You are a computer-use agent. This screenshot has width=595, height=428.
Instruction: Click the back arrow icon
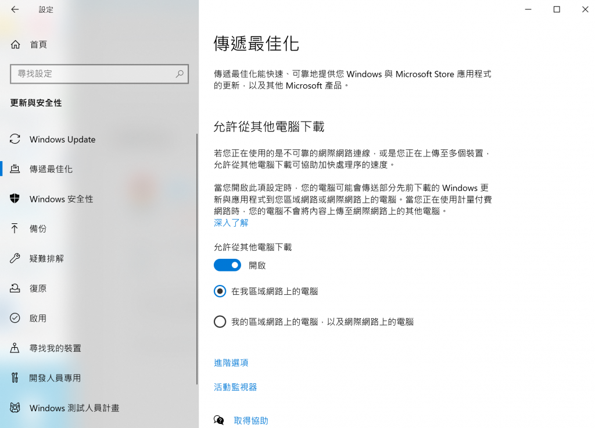coord(15,9)
